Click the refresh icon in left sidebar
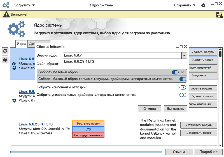Viewport: 224px width, 157px height. [x=5, y=51]
